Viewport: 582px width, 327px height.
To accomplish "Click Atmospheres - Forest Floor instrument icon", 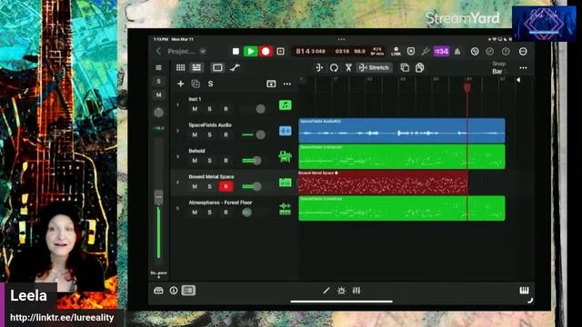I will coord(285,209).
